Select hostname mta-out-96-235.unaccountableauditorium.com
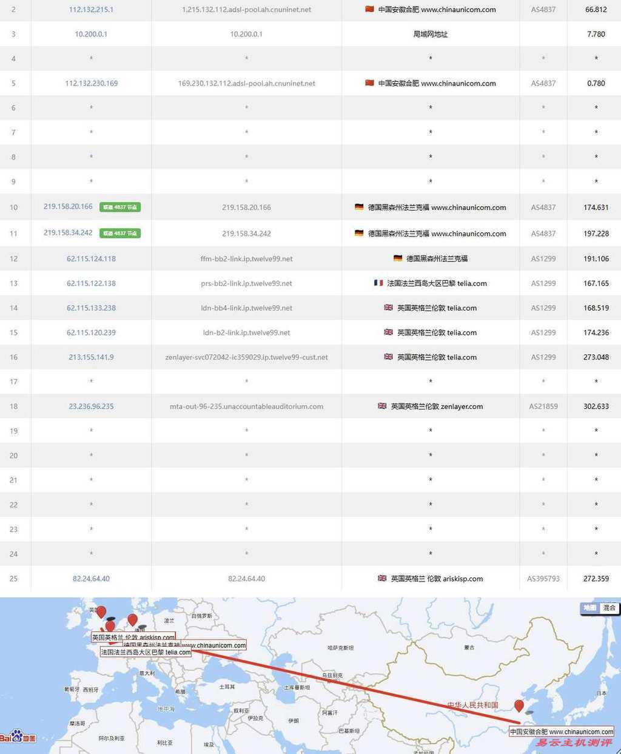621x754 pixels. tap(246, 406)
